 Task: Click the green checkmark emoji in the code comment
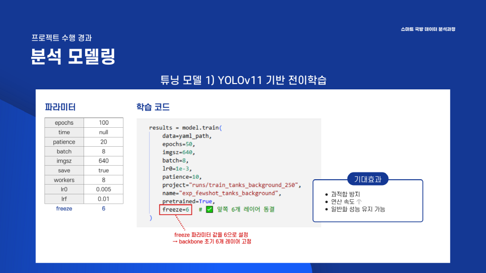tap(209, 209)
